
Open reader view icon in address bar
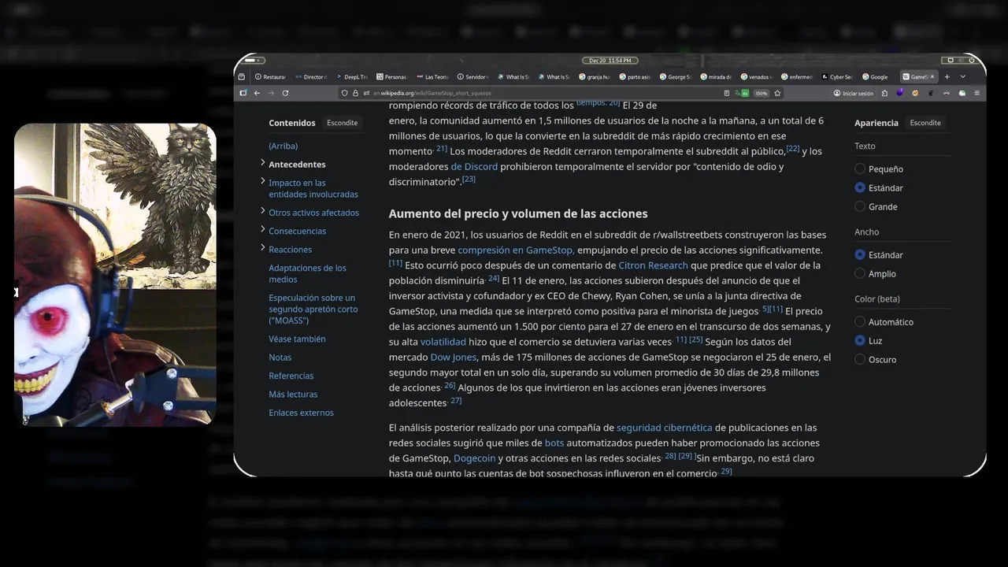(726, 93)
